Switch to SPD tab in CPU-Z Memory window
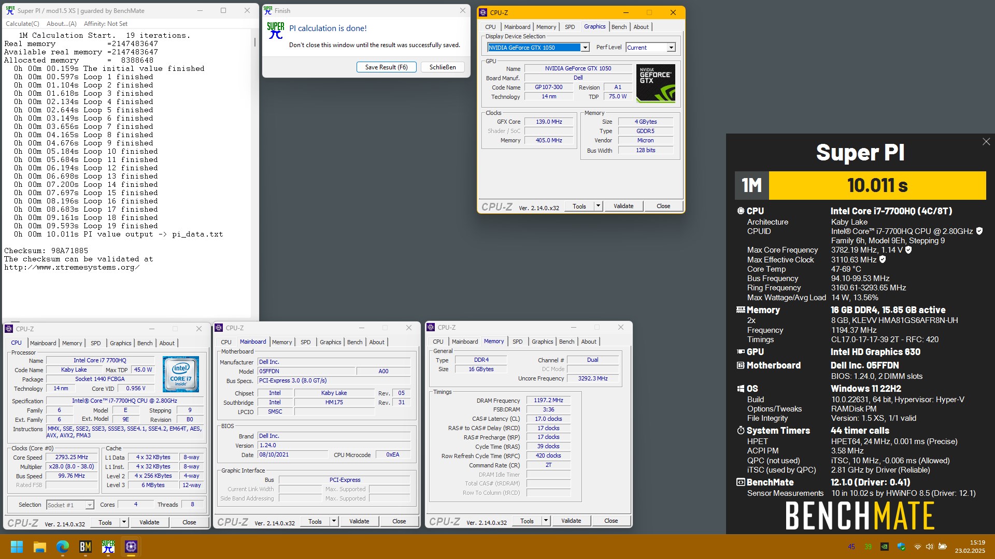The image size is (995, 559). (x=517, y=342)
